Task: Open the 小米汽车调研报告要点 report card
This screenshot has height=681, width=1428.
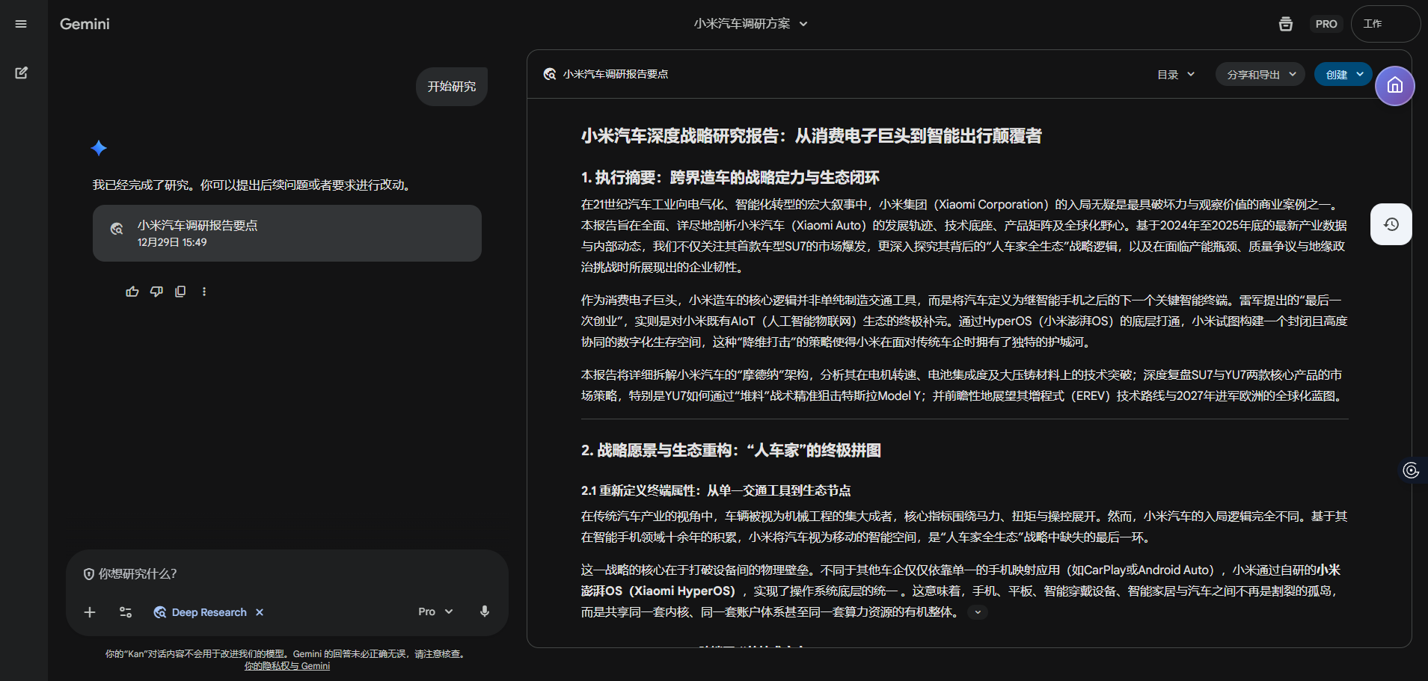Action: 287,233
